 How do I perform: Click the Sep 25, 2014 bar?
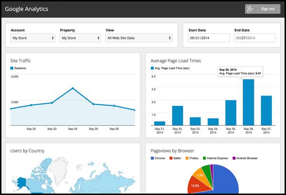point(231,113)
